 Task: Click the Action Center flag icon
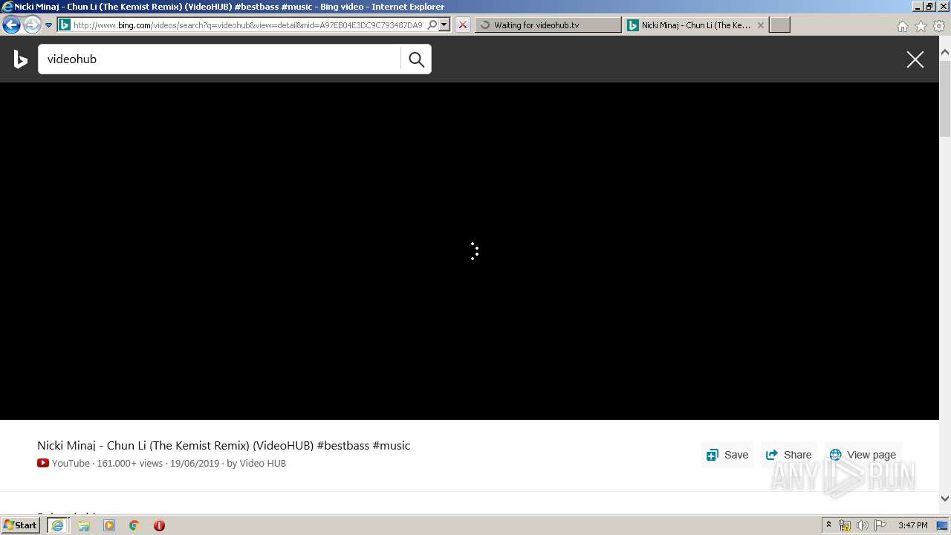pos(880,525)
